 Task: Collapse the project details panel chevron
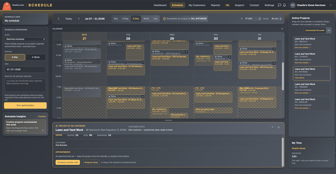pyautogui.click(x=272, y=127)
